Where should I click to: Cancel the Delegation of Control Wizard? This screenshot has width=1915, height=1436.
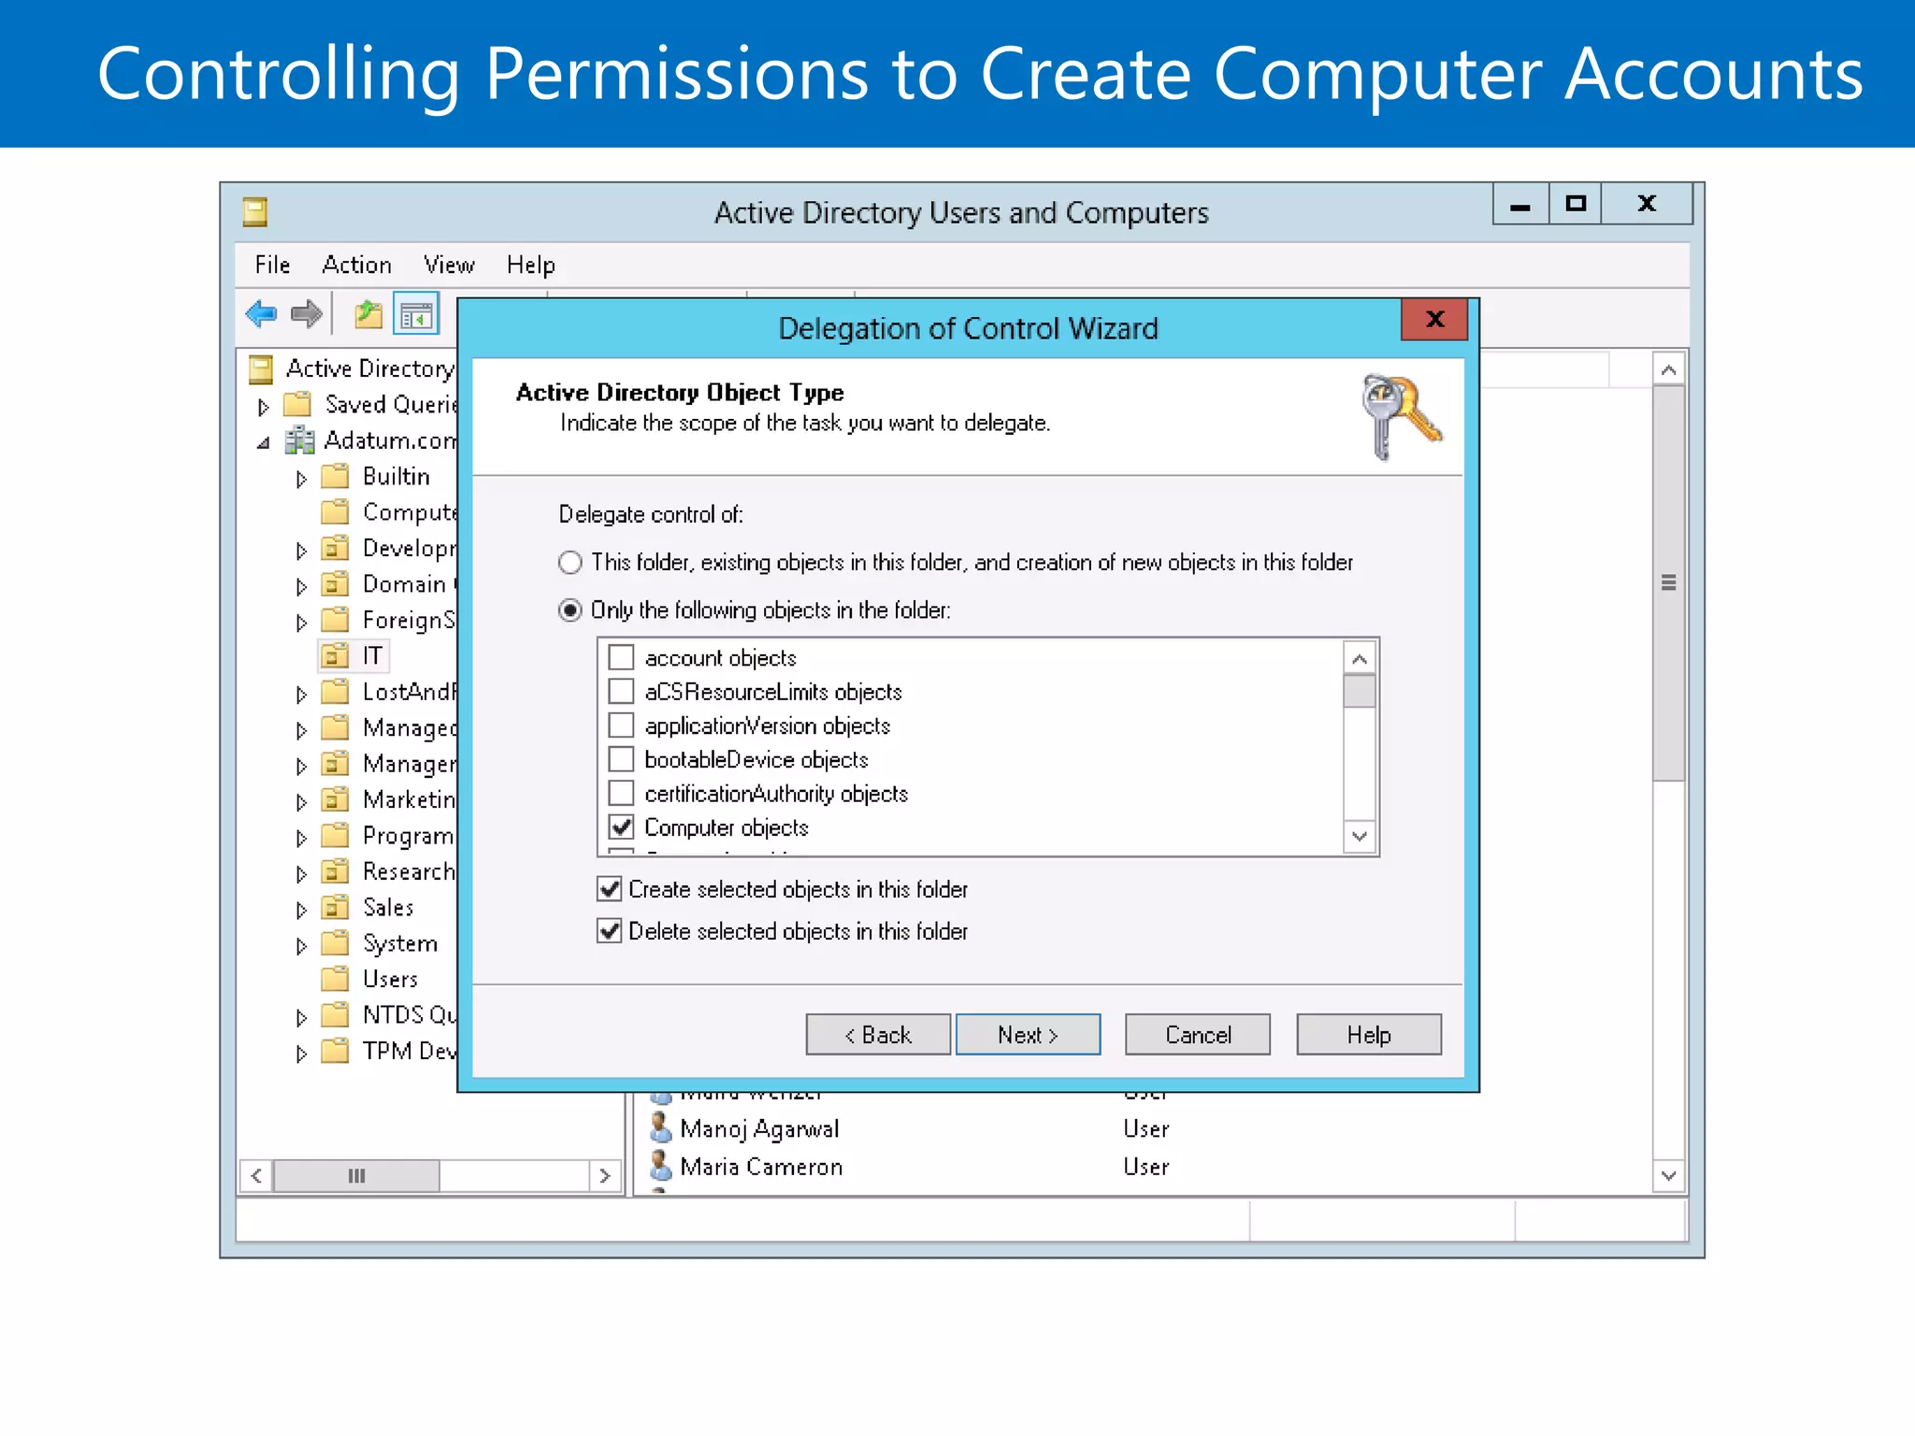point(1198,1035)
